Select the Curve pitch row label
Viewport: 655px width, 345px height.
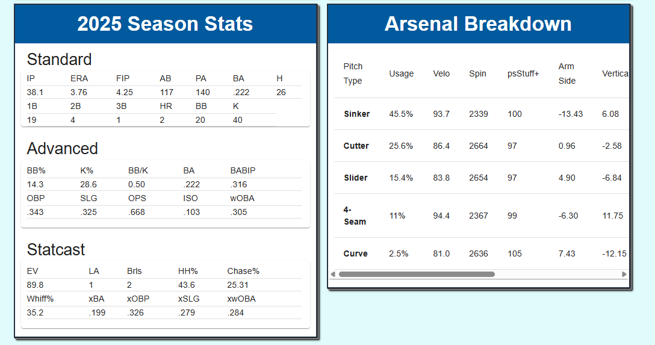pos(356,253)
